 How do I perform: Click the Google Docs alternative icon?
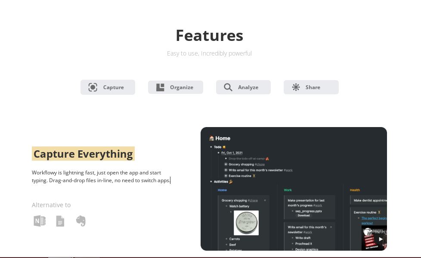[60, 221]
